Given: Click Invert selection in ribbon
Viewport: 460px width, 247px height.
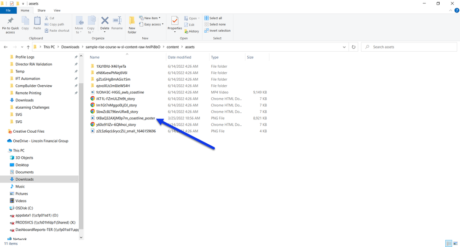Looking at the screenshot, I should pos(217,30).
